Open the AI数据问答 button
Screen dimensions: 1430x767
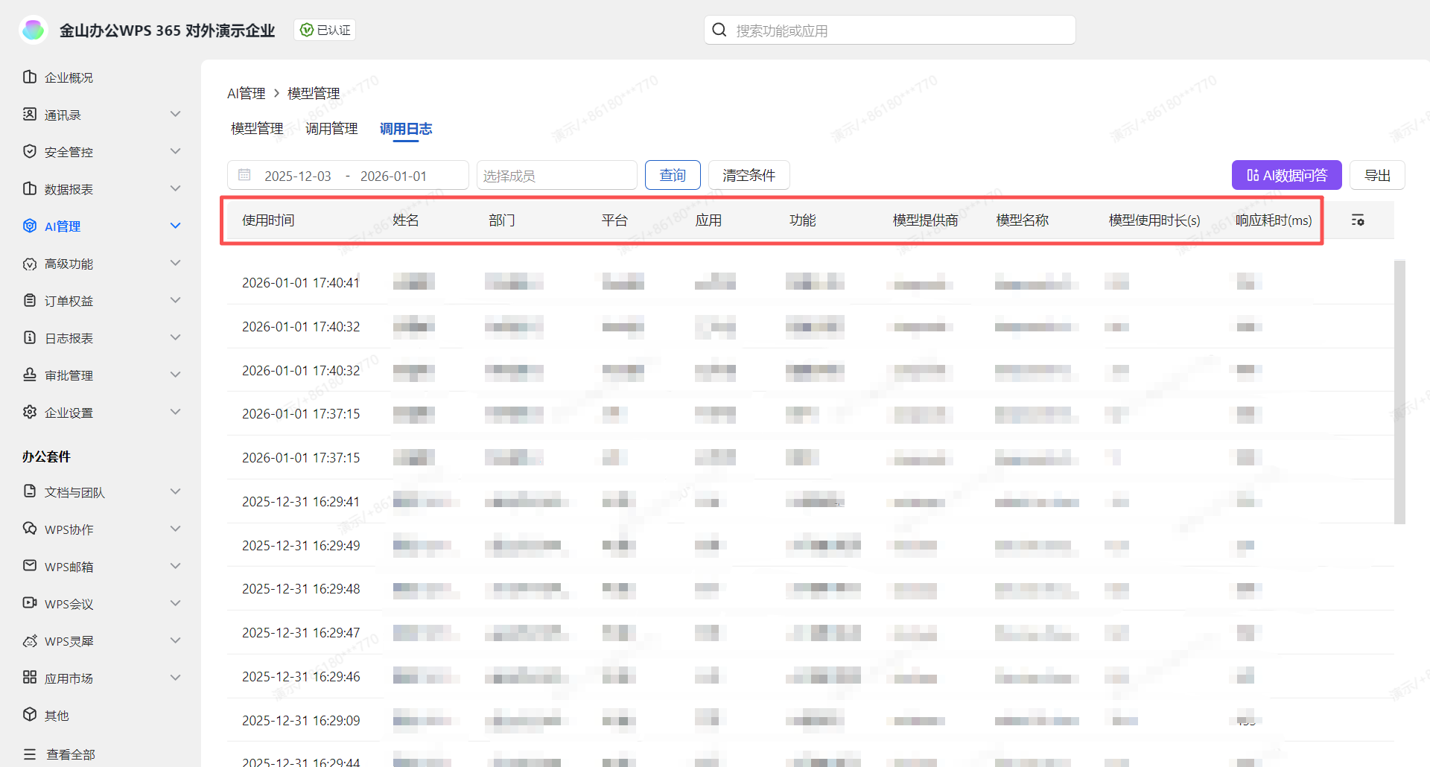coord(1286,175)
